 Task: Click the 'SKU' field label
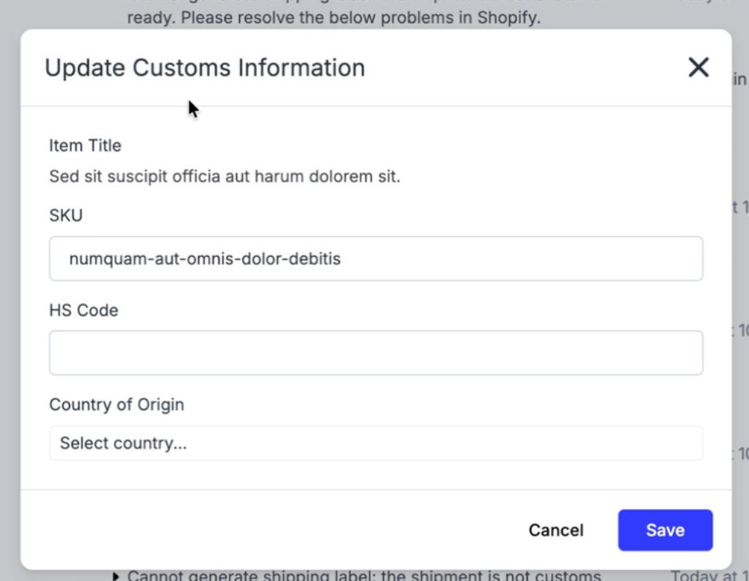click(x=66, y=216)
